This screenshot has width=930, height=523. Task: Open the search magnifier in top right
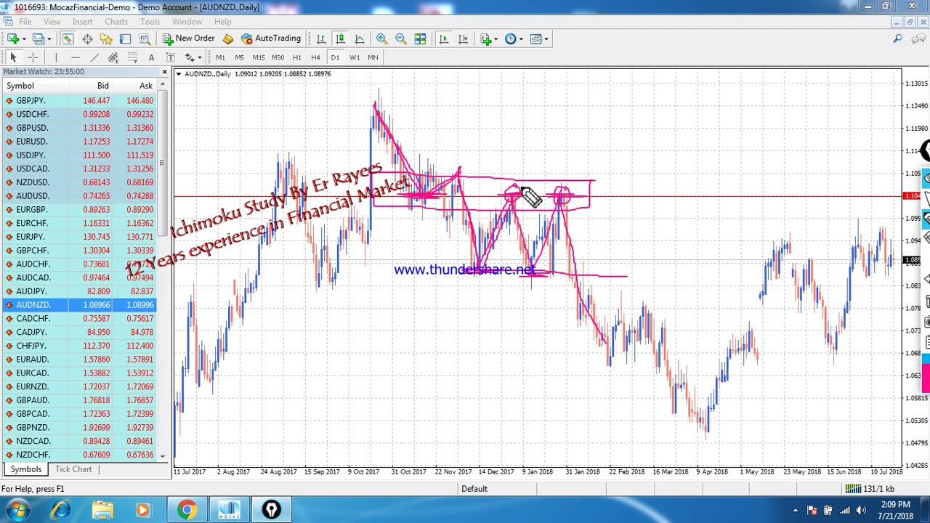point(897,38)
